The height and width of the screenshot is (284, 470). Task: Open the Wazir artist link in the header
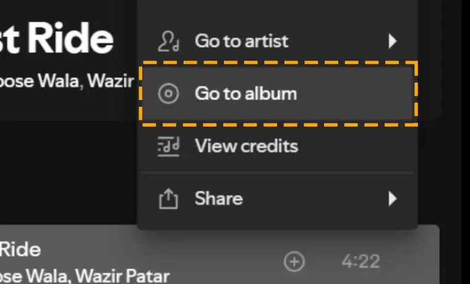(110, 81)
